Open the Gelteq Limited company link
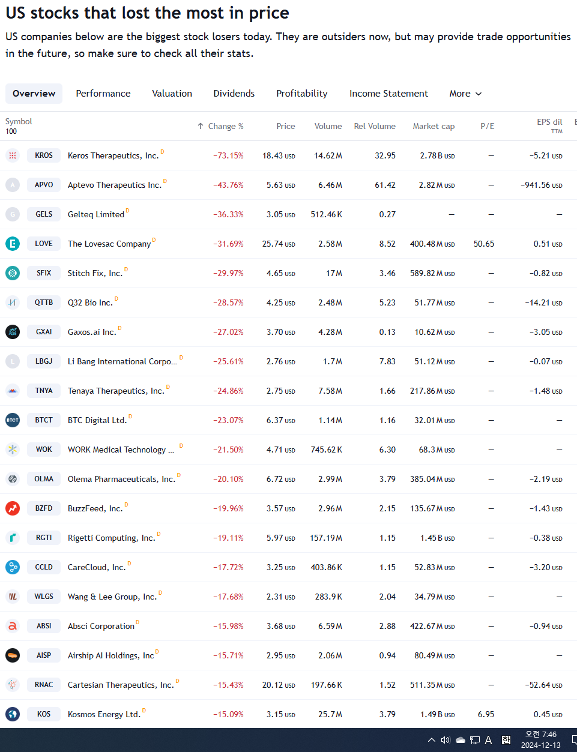The image size is (577, 752). (96, 214)
